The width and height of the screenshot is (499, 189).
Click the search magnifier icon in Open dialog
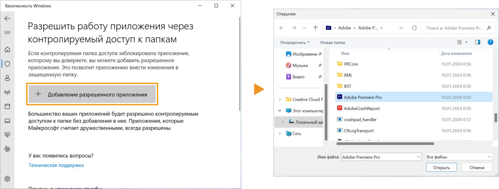click(489, 28)
